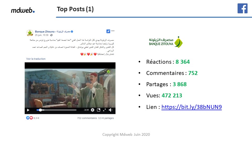Click 3,5 K partages count
Viewport: 252px width, 141px height.
tap(106, 118)
